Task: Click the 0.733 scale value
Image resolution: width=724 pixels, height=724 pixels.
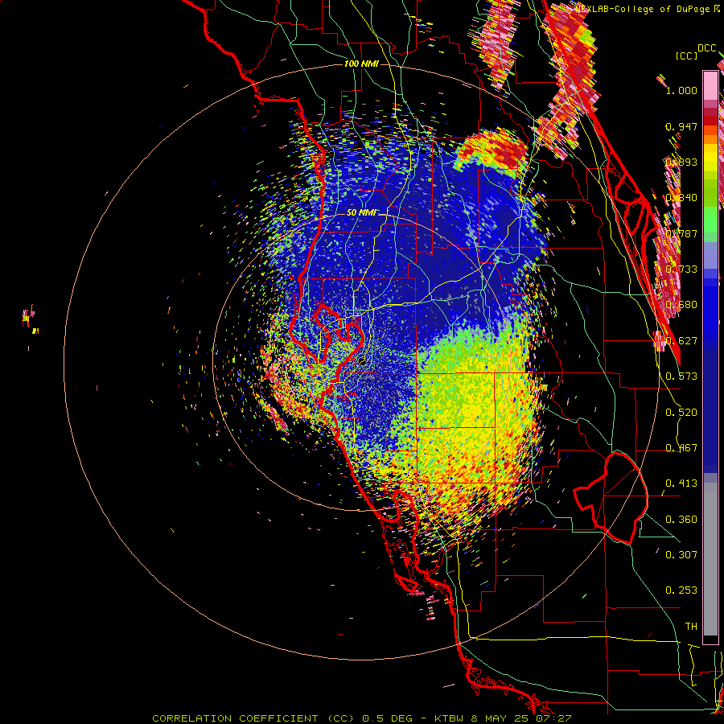Action: (x=681, y=269)
